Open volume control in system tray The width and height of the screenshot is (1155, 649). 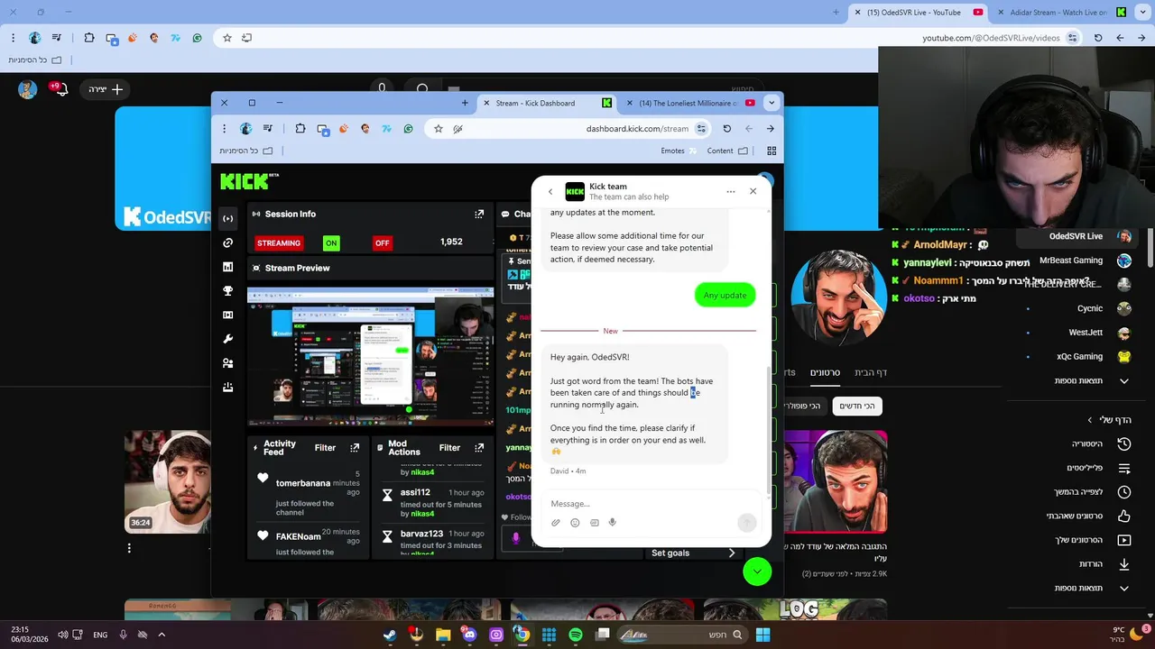(x=63, y=635)
